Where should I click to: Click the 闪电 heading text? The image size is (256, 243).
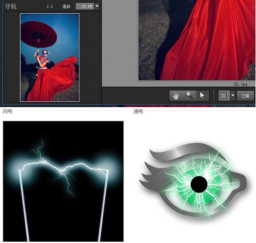tap(8, 111)
